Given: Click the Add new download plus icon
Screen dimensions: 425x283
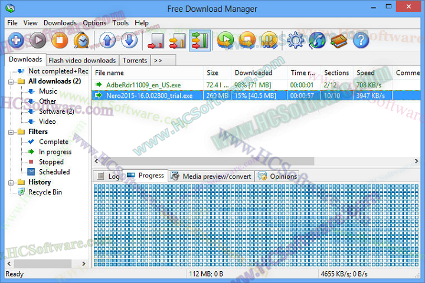Looking at the screenshot, I should click(16, 41).
